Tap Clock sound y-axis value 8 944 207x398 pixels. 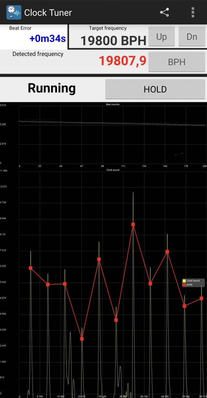coord(3,219)
